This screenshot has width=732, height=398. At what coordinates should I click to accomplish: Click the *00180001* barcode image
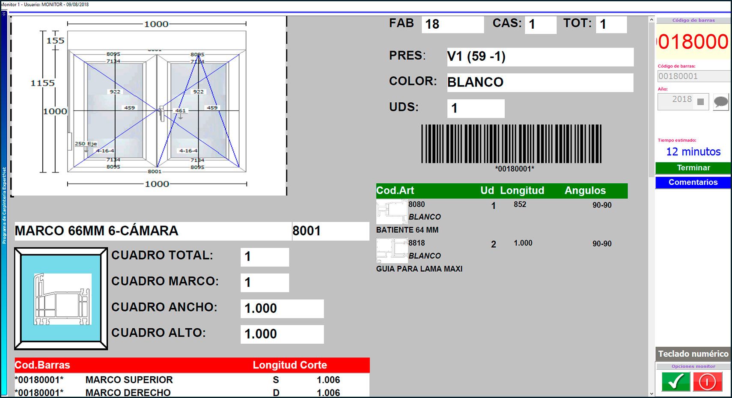(x=511, y=144)
